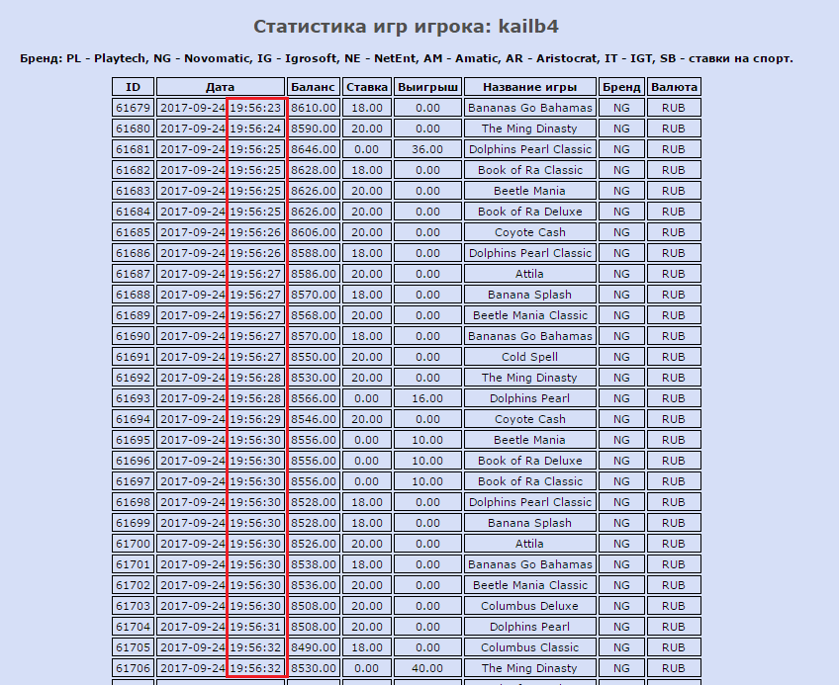Click the balance value 8588.00

(x=314, y=253)
